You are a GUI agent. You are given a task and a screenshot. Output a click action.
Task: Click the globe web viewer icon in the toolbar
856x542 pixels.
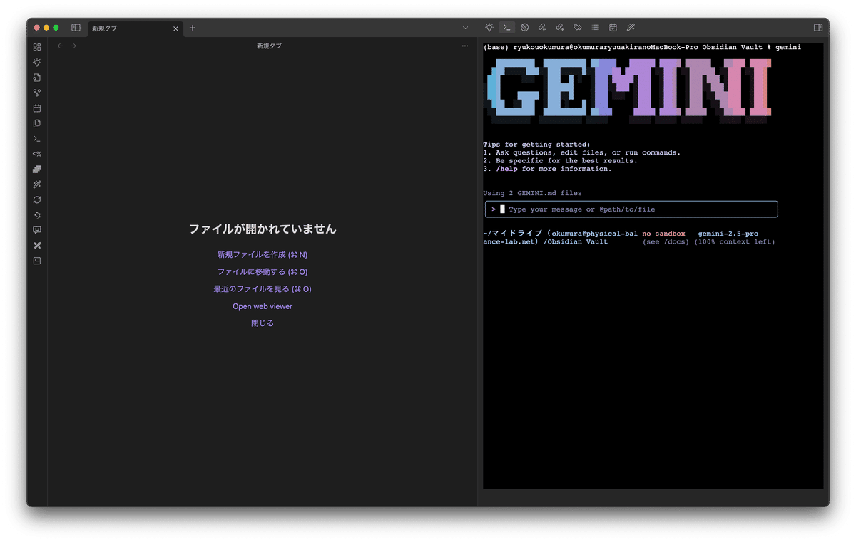point(525,27)
